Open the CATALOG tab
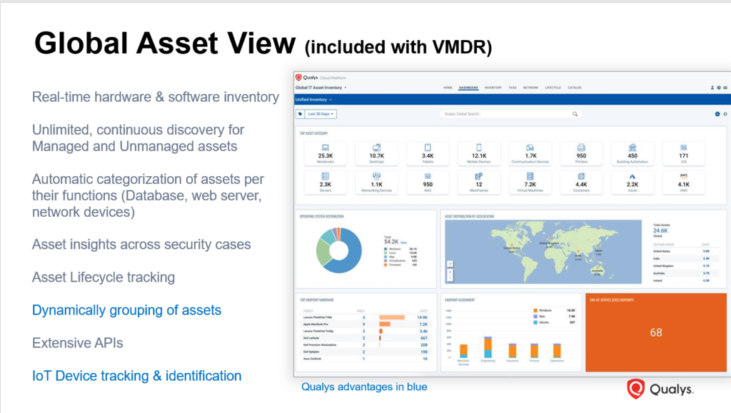Viewport: 731px width, 413px height. pyautogui.click(x=575, y=88)
